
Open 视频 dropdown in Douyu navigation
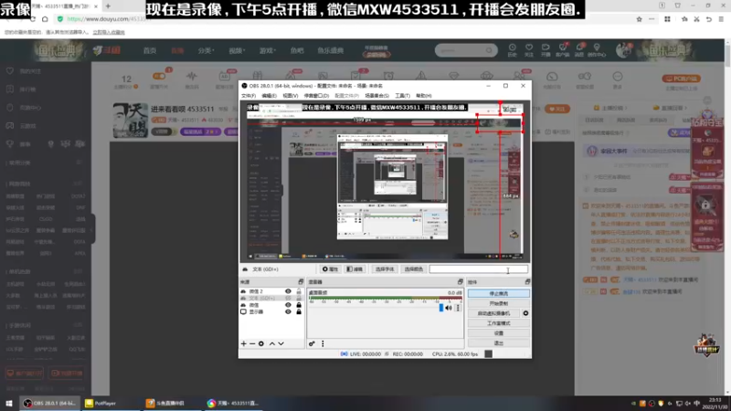coord(237,51)
